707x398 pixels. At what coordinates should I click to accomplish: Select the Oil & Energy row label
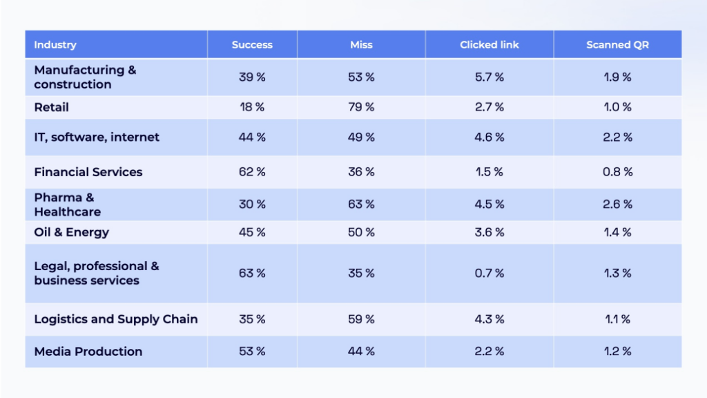tap(72, 232)
